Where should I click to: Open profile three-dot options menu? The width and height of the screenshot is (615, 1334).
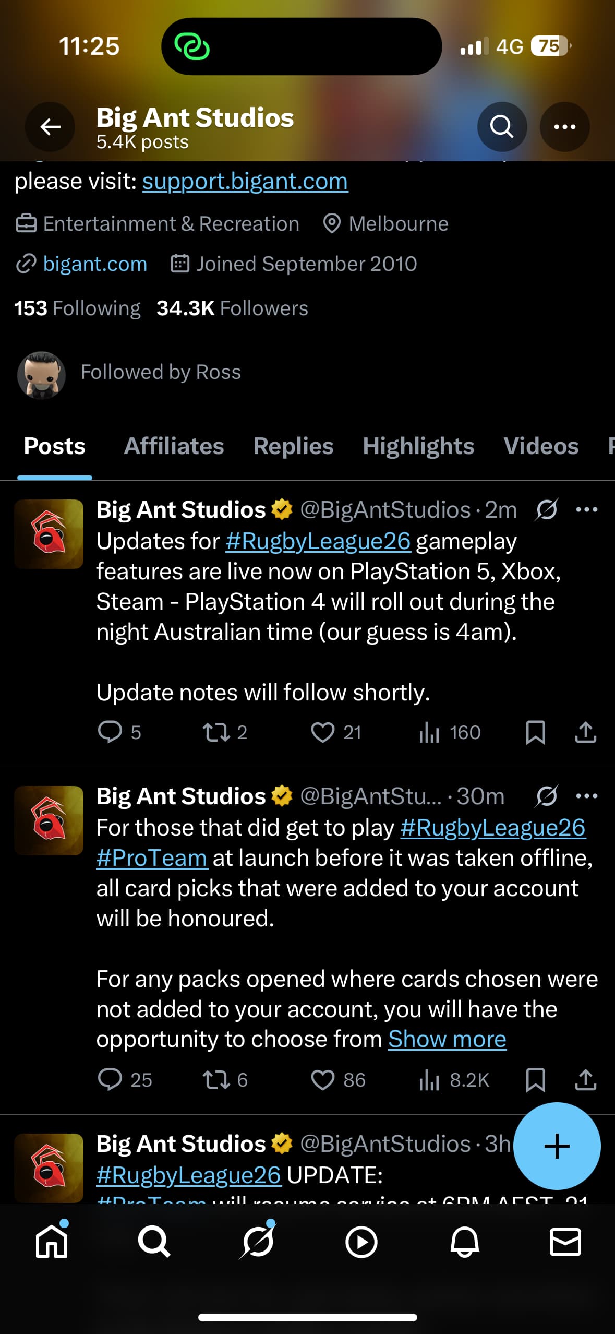point(564,126)
